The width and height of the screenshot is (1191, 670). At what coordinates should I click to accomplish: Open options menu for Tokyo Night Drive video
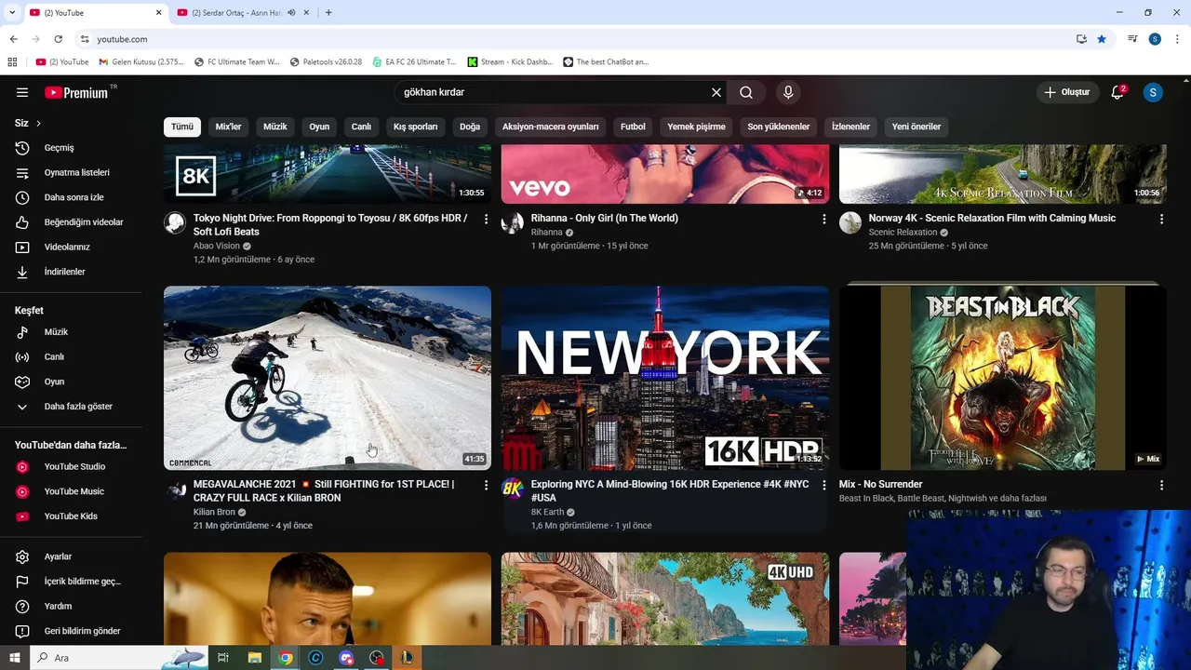(x=486, y=219)
